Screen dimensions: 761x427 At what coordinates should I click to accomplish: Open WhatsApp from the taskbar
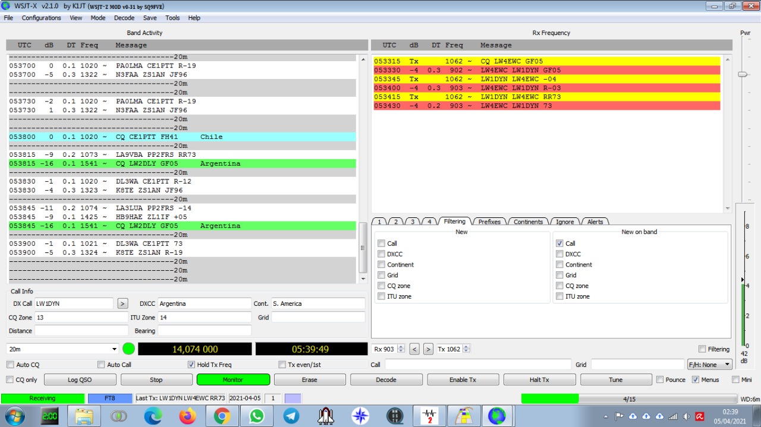click(x=257, y=416)
